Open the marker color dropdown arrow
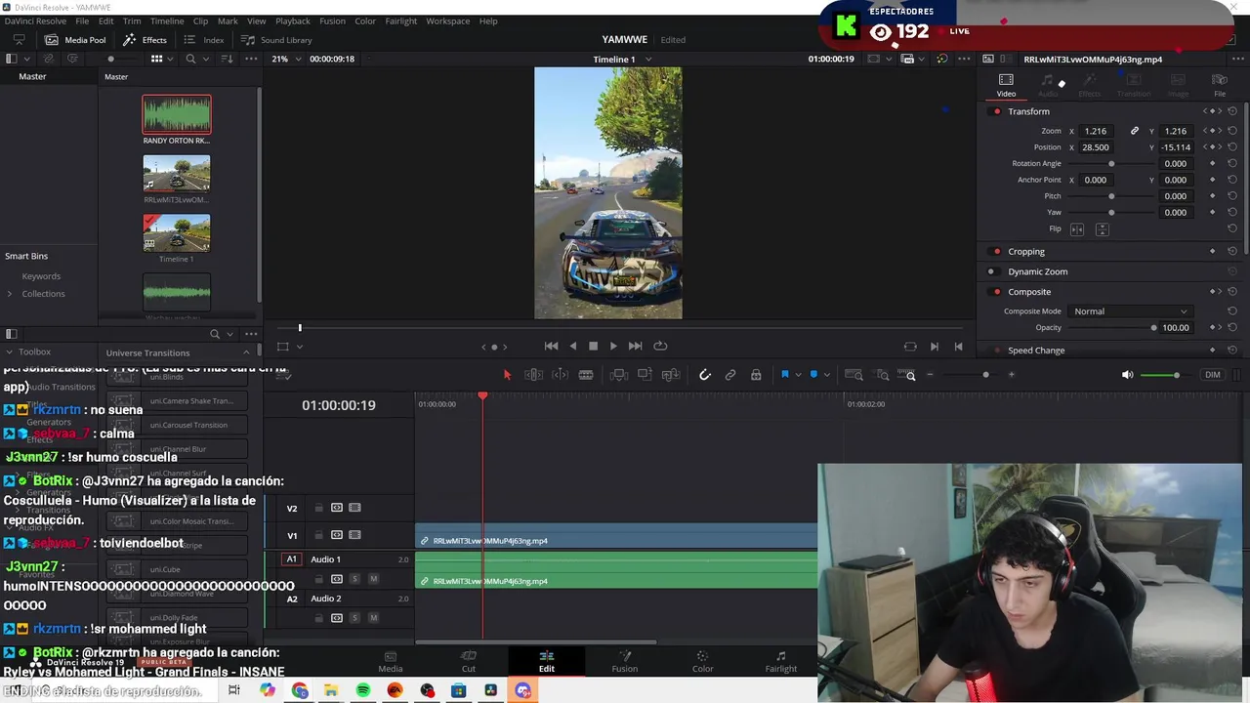 [x=826, y=375]
